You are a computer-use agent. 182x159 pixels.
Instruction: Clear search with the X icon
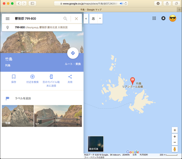coord(76,19)
